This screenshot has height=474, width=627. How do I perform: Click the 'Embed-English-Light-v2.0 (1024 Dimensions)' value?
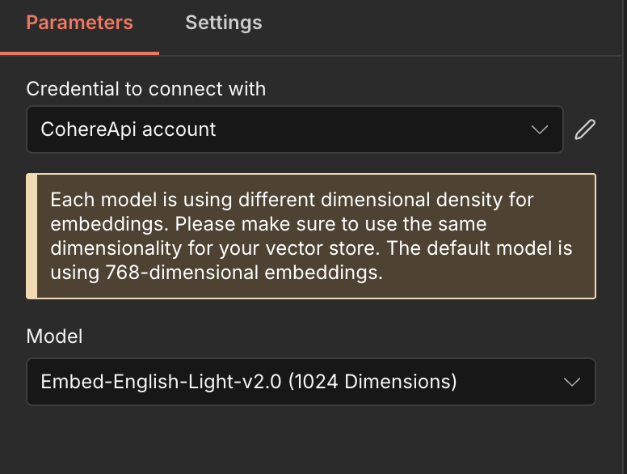[249, 382]
